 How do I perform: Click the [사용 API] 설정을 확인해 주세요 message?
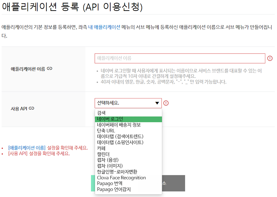pos(39,154)
